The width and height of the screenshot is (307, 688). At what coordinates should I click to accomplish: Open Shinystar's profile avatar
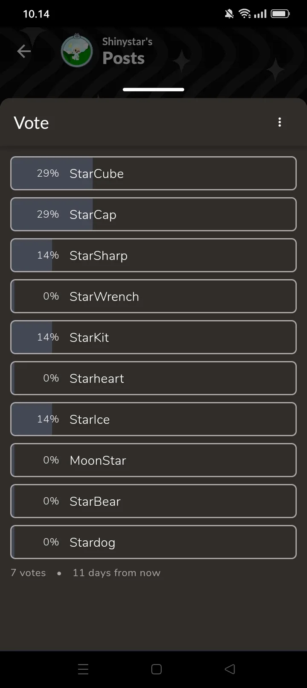click(x=77, y=51)
